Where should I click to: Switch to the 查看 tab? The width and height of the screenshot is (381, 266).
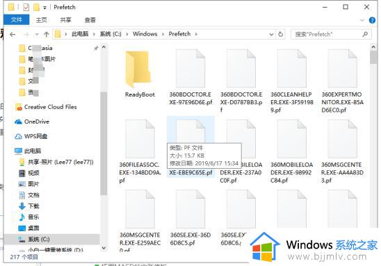(90, 20)
